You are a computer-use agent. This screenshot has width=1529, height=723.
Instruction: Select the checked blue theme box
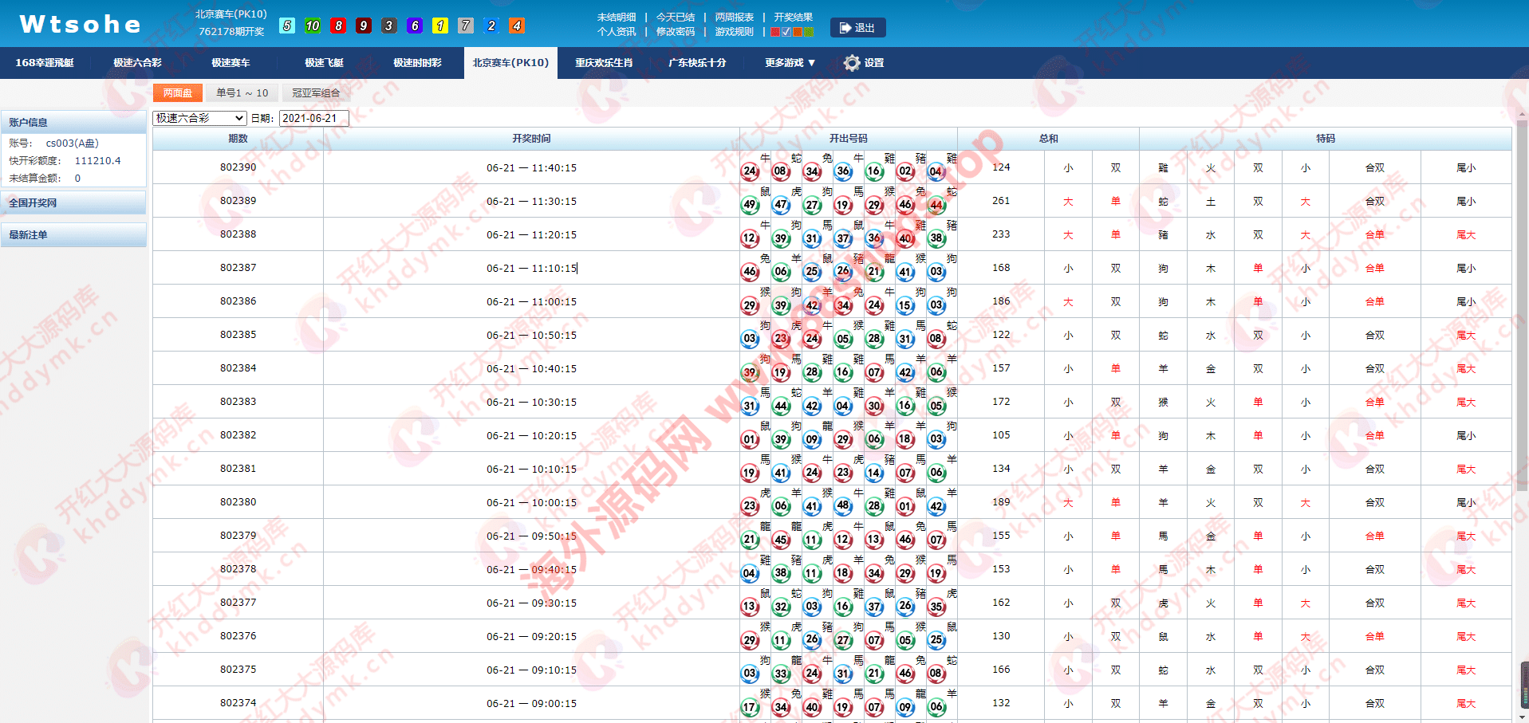786,32
